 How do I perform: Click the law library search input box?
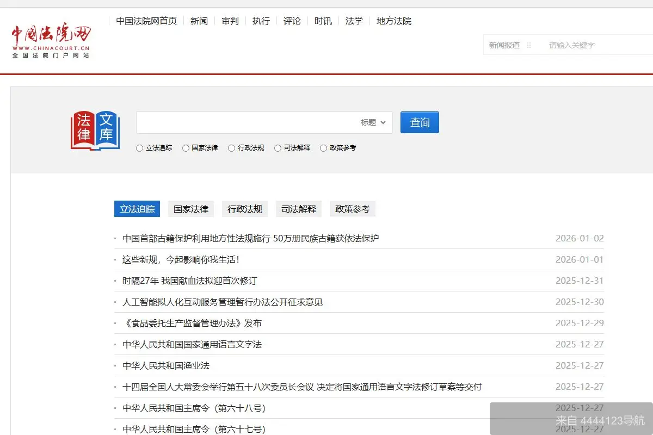245,122
